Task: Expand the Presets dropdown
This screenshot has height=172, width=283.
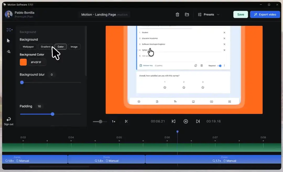Action: point(209,15)
